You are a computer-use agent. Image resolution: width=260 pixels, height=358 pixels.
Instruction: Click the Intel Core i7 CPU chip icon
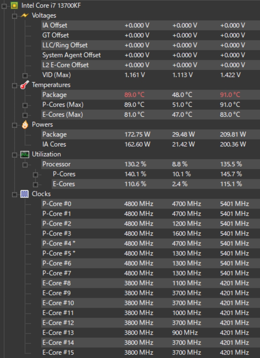click(x=14, y=6)
